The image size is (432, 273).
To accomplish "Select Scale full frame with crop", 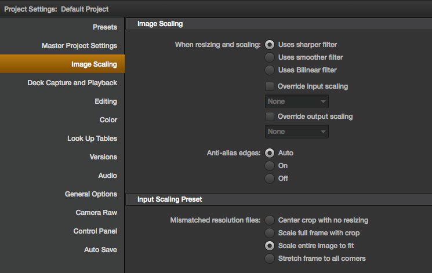I will 270,233.
